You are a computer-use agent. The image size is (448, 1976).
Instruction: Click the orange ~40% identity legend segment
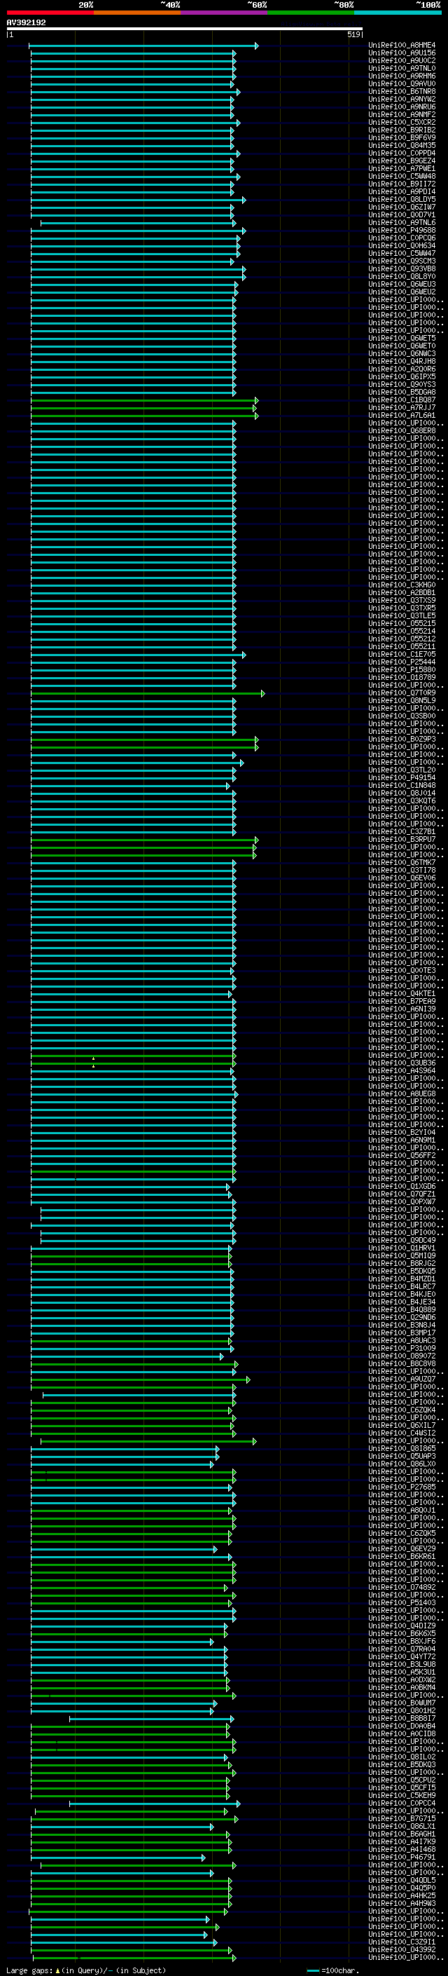(137, 13)
